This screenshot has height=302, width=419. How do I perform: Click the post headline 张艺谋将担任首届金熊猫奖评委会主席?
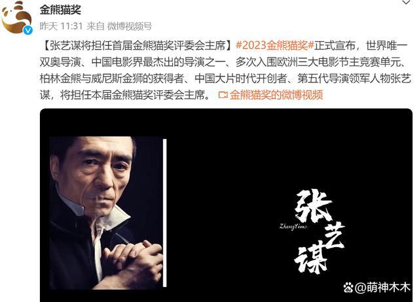(138, 46)
